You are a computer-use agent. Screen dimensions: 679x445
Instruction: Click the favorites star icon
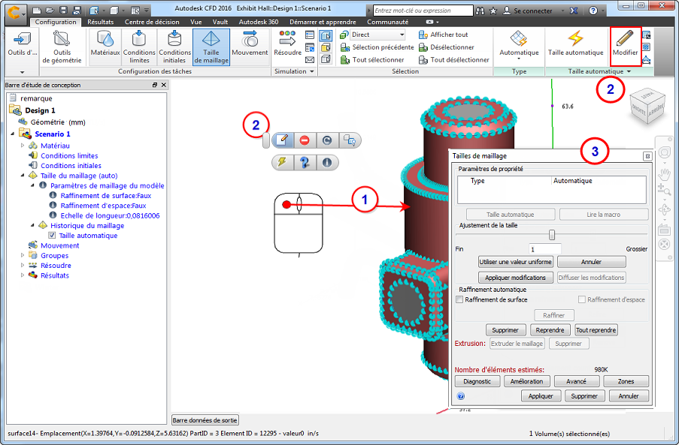pos(493,11)
